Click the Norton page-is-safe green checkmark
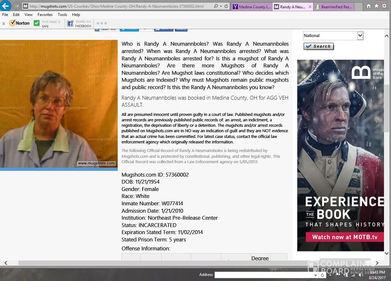The height and width of the screenshot is (281, 391). [x=37, y=23]
